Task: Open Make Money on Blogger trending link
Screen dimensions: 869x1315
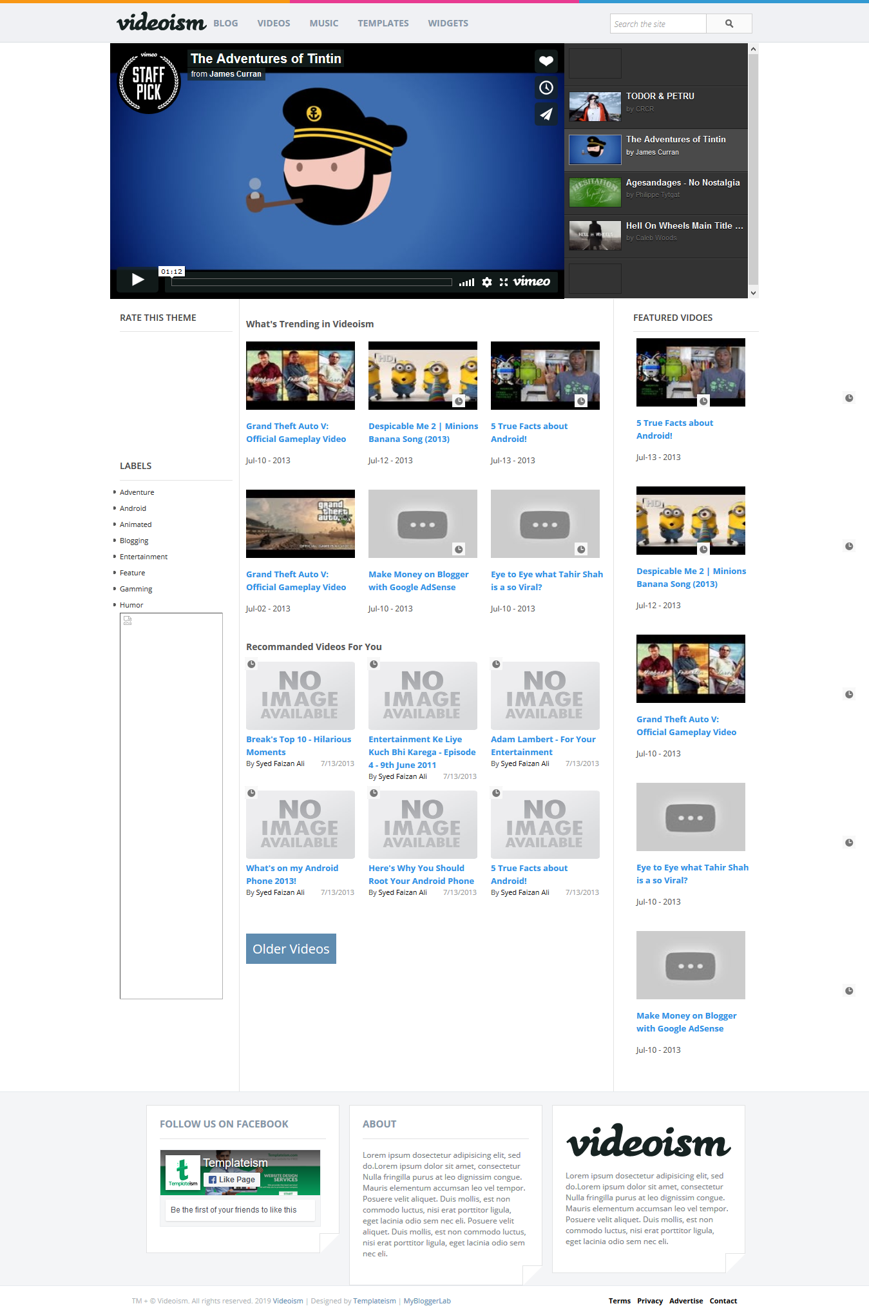Action: [419, 581]
